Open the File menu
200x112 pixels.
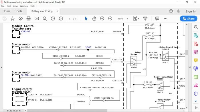3,6
